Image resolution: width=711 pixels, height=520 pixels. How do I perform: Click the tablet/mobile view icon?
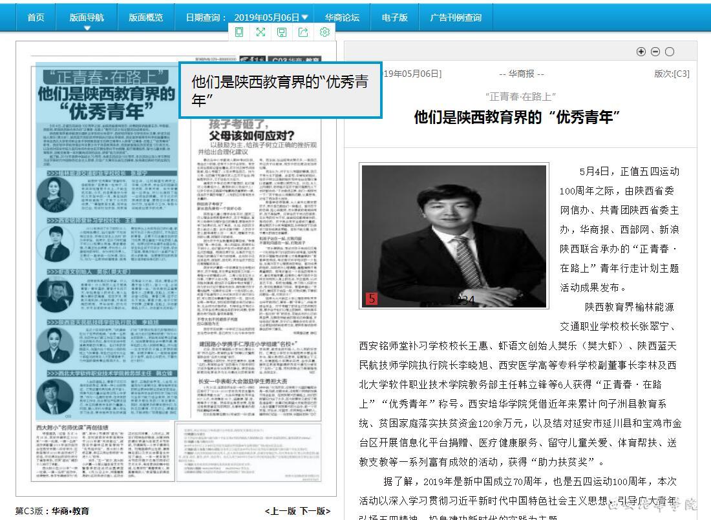(239, 32)
